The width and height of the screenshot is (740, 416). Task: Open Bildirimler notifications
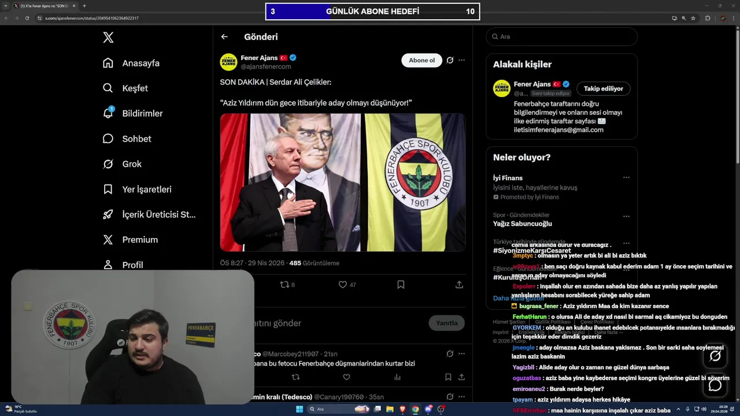click(x=132, y=113)
